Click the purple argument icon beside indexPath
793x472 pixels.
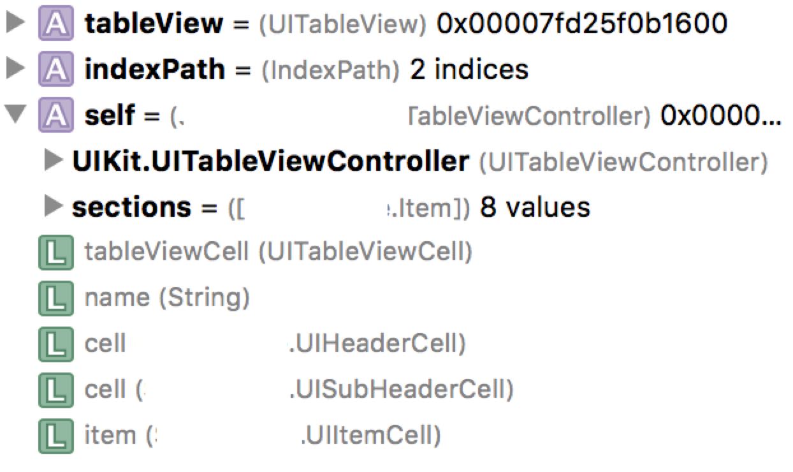tap(56, 70)
